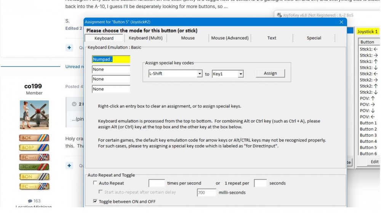
Task: Click the 700 milli-seconds delay field
Action: click(x=206, y=192)
